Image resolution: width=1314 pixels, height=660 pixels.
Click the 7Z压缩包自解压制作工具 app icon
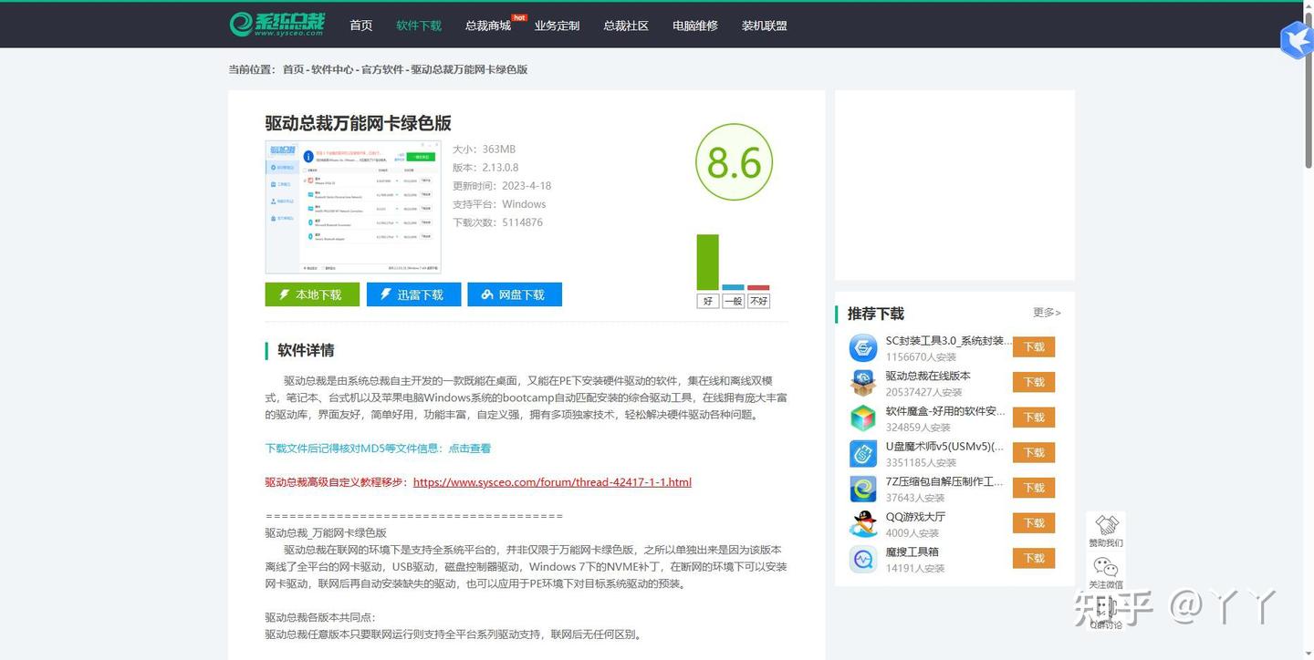(862, 489)
